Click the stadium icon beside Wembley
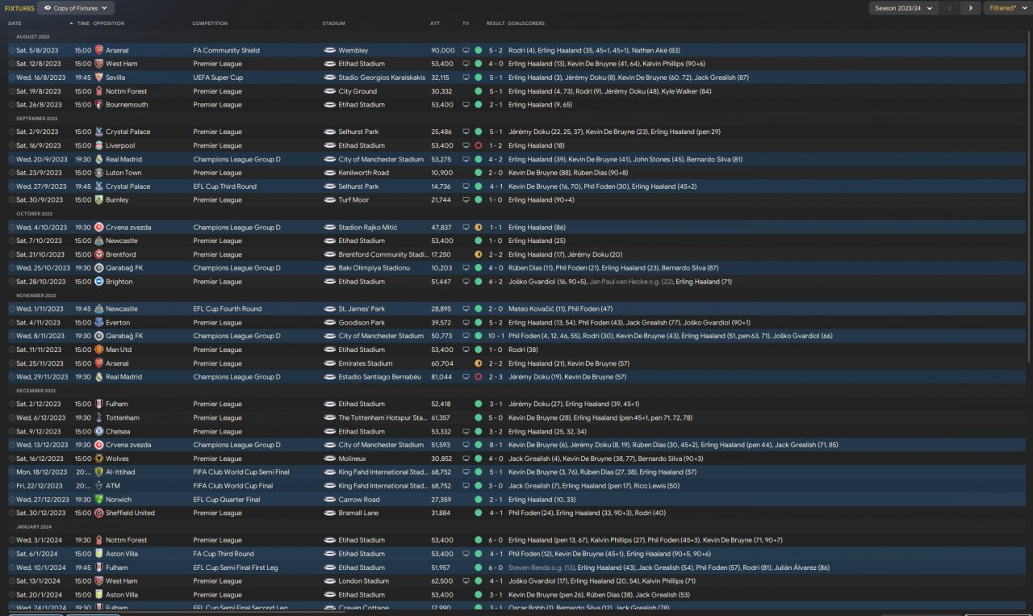 (x=329, y=51)
